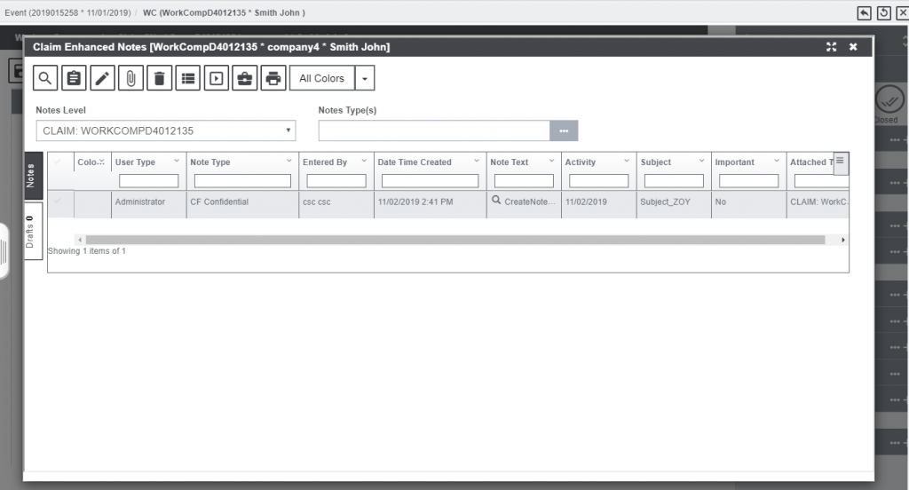The image size is (909, 490).
Task: Expand the Note Type column filter menu
Action: 289,162
